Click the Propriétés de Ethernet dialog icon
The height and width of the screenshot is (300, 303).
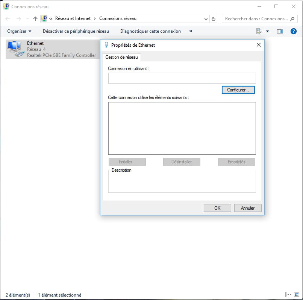pos(106,45)
